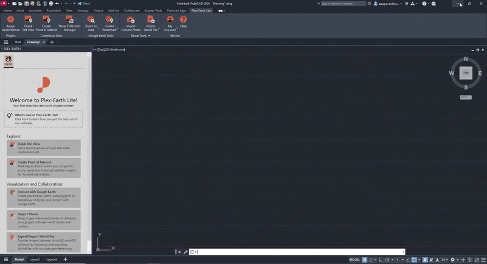Select the Layout1 tab

(35, 259)
